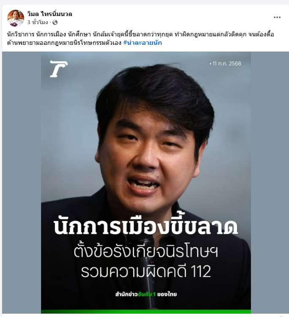Screen dimensions: 289x317
Task: Open the hashtag #น่าละอายนัก
Action: click(143, 43)
